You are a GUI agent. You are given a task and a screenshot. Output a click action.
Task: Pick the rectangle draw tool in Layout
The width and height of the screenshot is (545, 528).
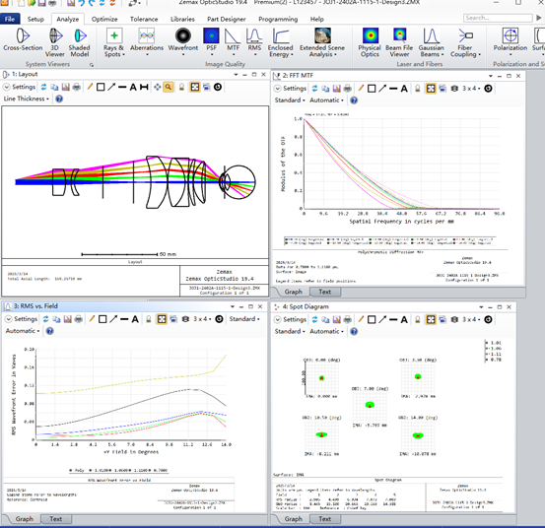101,87
